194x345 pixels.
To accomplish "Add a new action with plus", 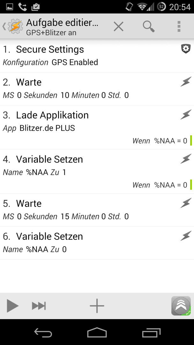I will (97, 306).
